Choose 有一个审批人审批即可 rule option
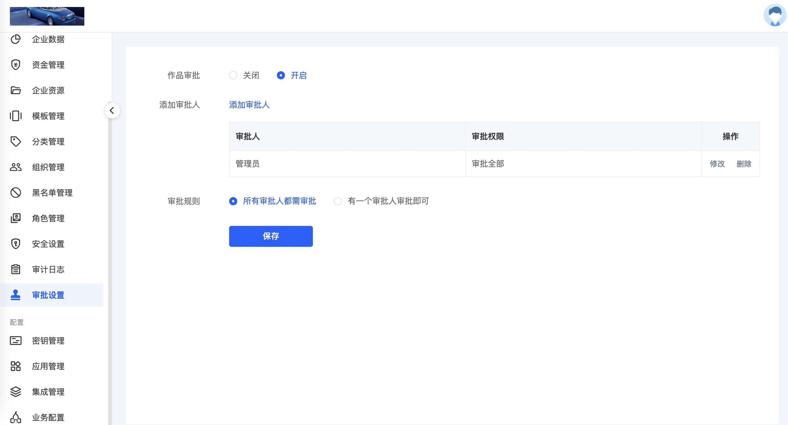The image size is (788, 425). tap(338, 201)
